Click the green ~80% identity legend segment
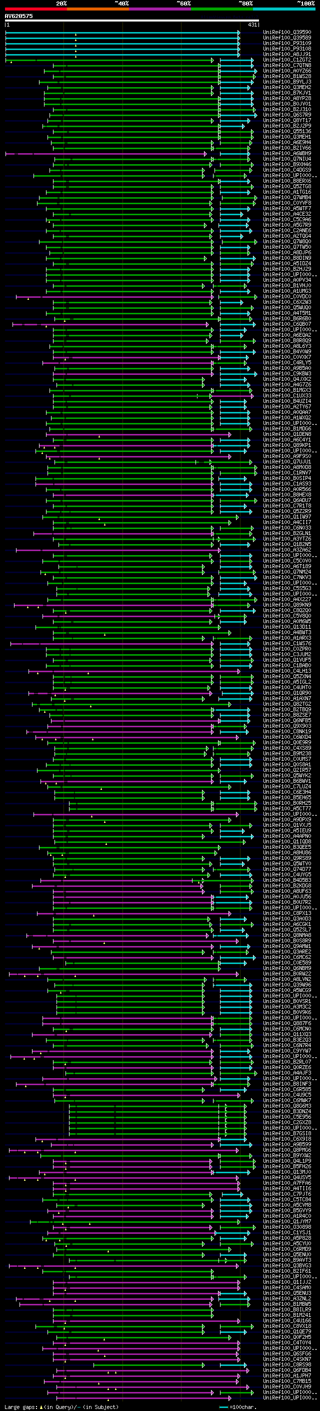Viewport: 320px width, 1411px height. pos(222,9)
